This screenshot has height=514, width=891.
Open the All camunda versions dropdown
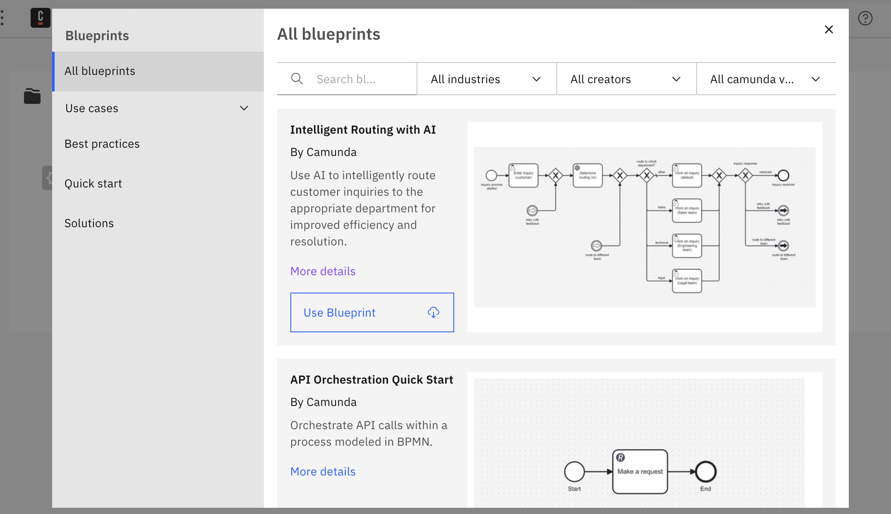[x=766, y=79]
